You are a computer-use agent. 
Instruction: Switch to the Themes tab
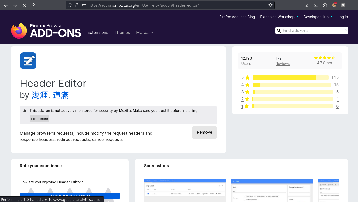tap(122, 32)
